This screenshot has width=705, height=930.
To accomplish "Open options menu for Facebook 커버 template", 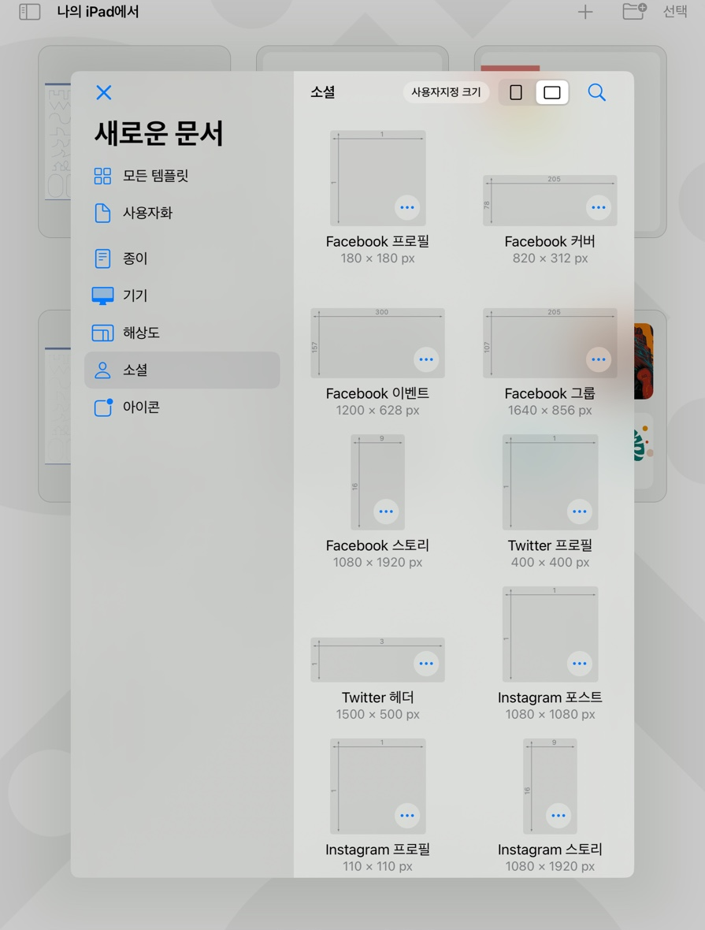I will coord(599,207).
